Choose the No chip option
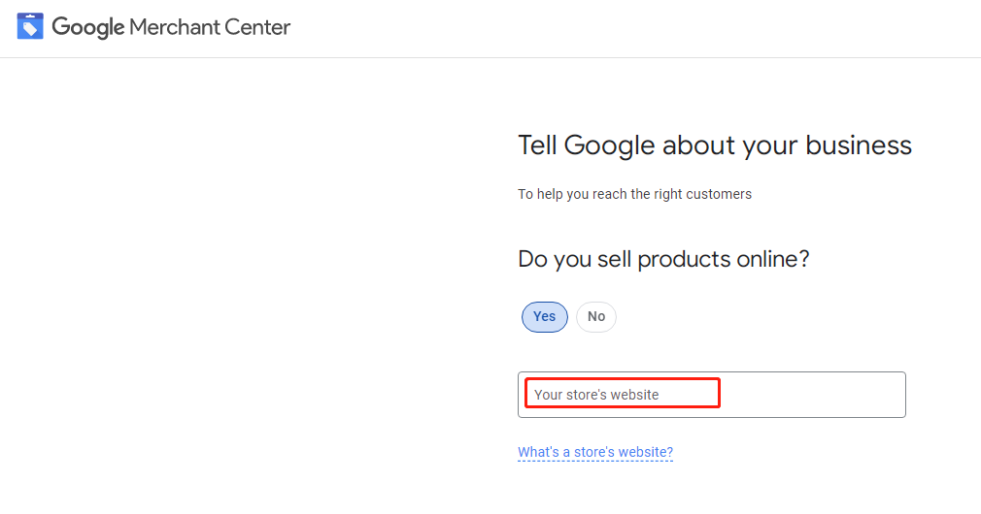The image size is (981, 514). tap(596, 317)
